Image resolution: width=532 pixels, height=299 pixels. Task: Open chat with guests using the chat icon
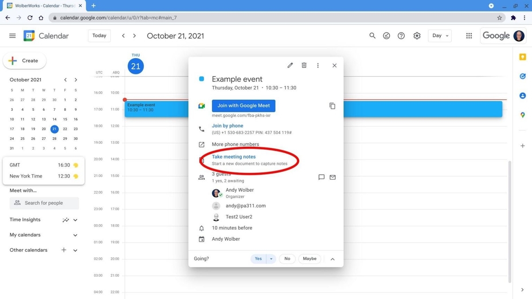click(x=321, y=177)
